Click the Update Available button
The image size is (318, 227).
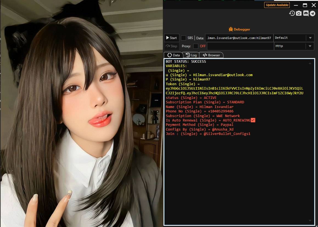[277, 5]
